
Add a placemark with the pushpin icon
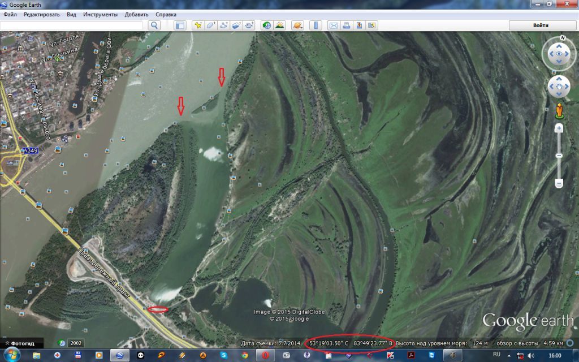[198, 25]
